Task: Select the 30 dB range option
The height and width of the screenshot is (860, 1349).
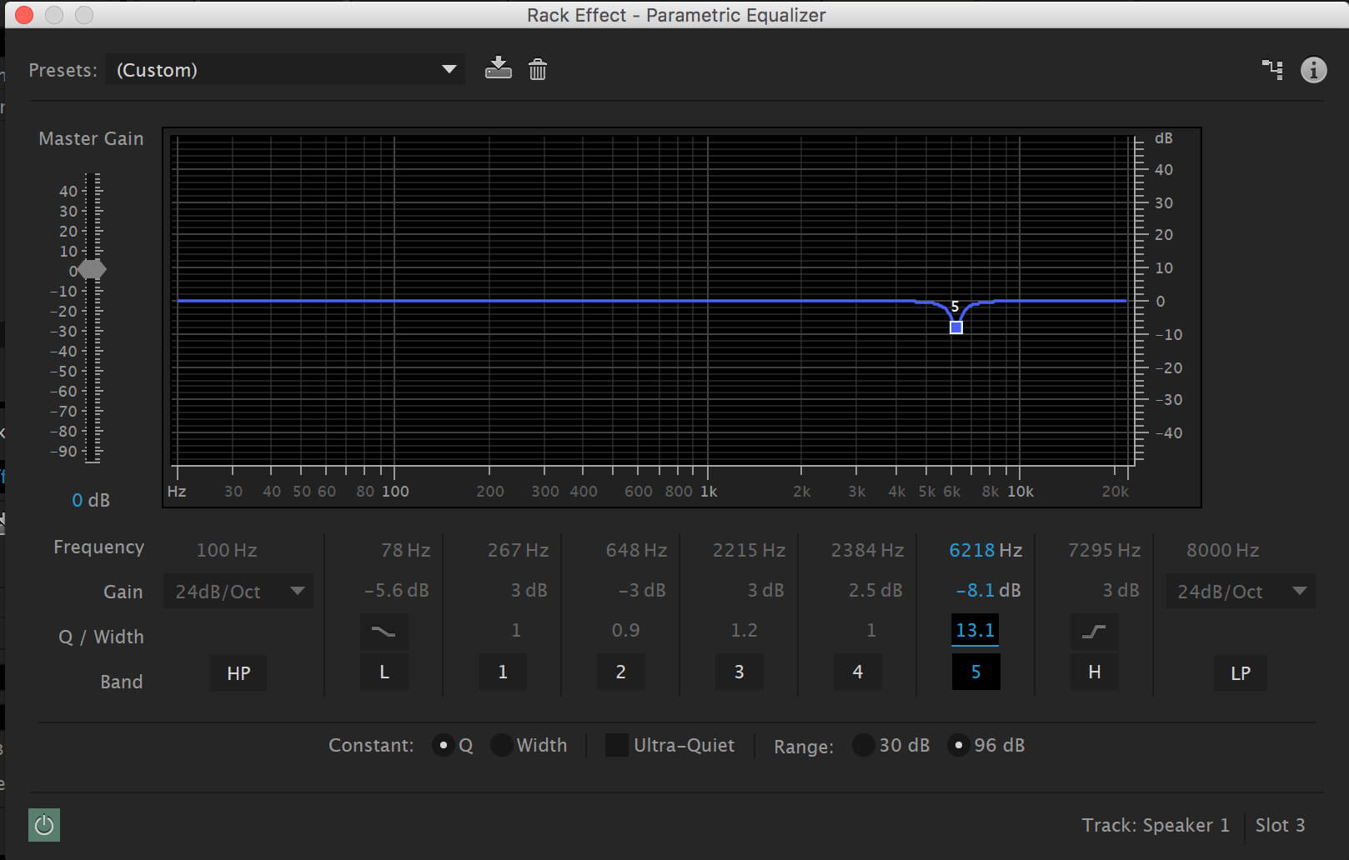Action: pyautogui.click(x=863, y=745)
